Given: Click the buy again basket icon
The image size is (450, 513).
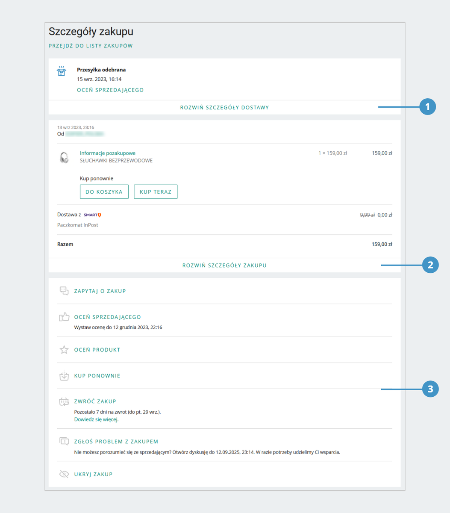Looking at the screenshot, I should [x=64, y=376].
